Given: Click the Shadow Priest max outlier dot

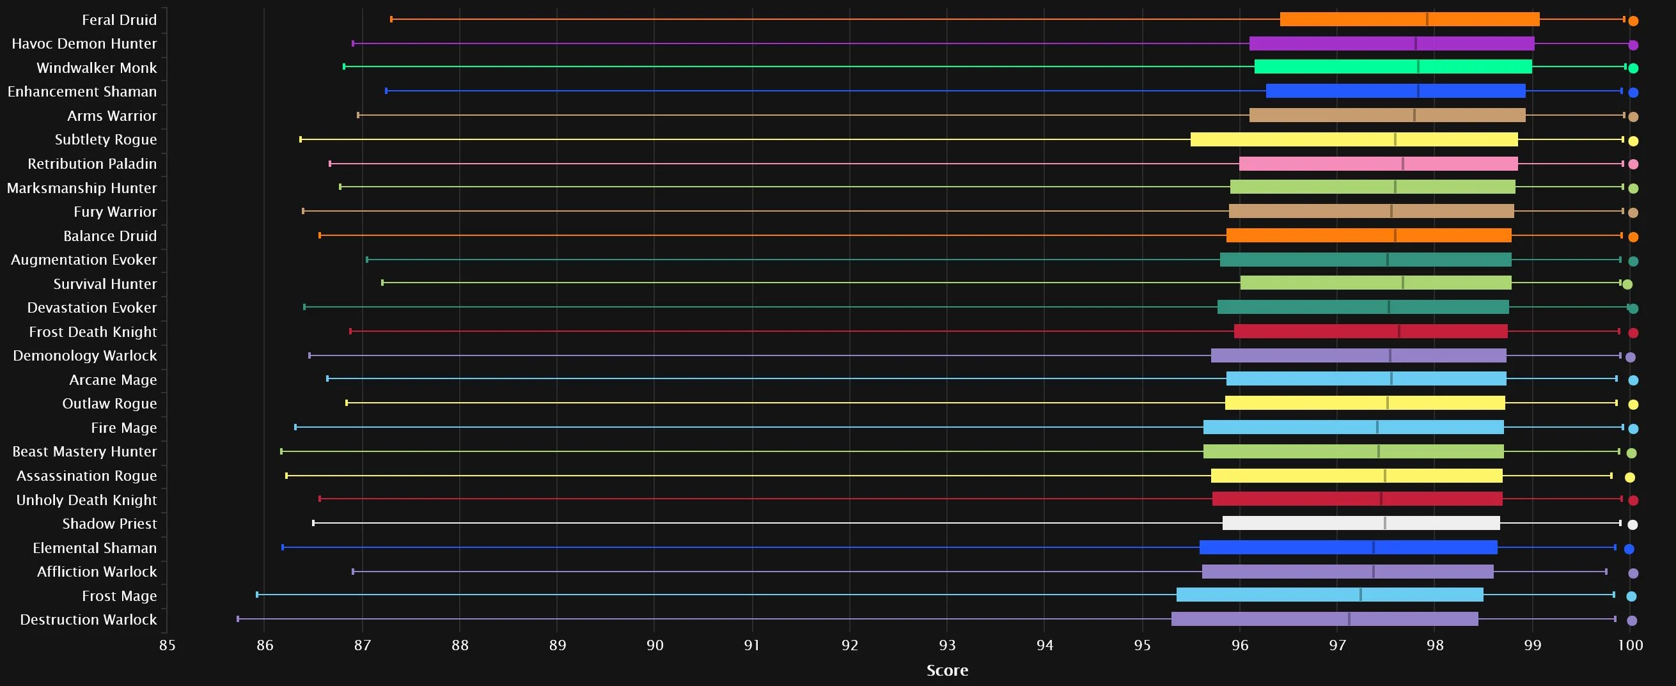Looking at the screenshot, I should point(1633,525).
